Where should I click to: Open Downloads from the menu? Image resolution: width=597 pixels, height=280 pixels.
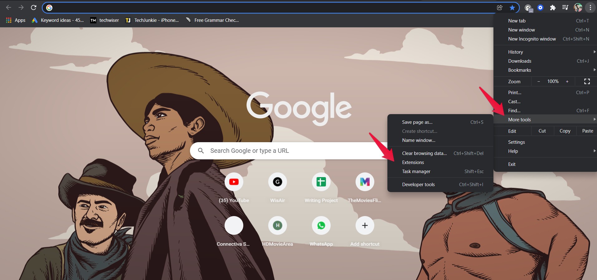pyautogui.click(x=545, y=61)
